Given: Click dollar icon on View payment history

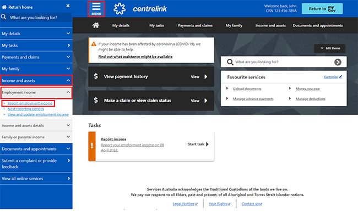Looking at the screenshot, I should click(x=96, y=76).
